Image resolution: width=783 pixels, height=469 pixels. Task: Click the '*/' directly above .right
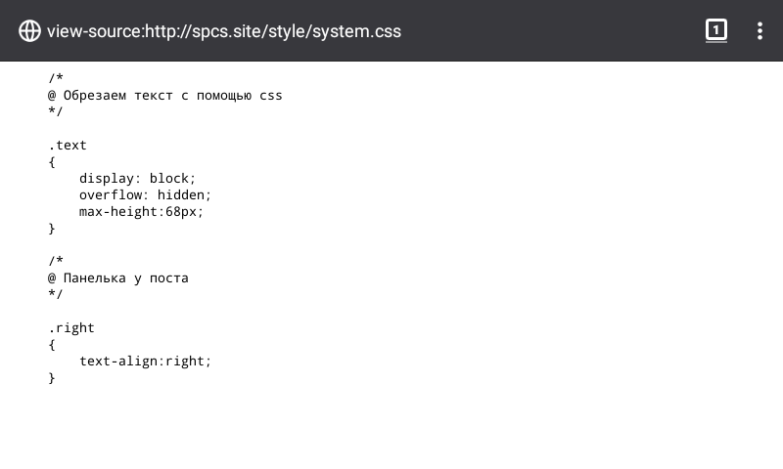[56, 294]
